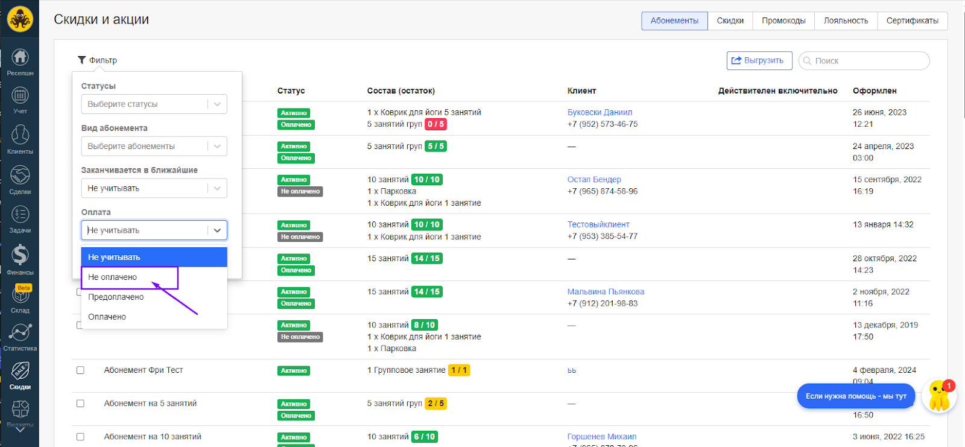This screenshot has width=965, height=447.
Task: Switch to the Промокоды tab
Action: click(783, 21)
